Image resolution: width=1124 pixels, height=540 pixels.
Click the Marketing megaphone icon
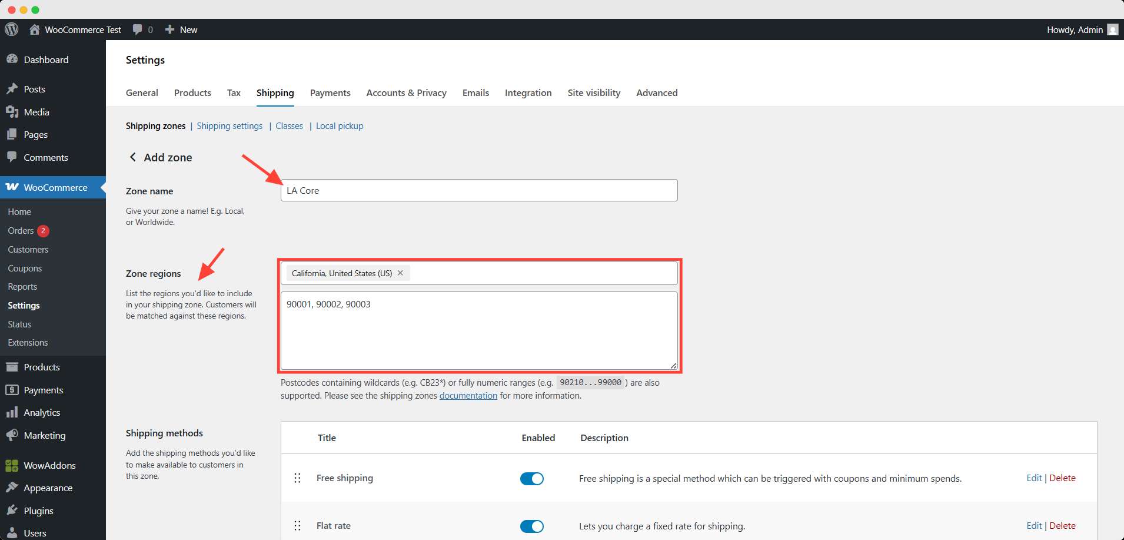tap(12, 435)
